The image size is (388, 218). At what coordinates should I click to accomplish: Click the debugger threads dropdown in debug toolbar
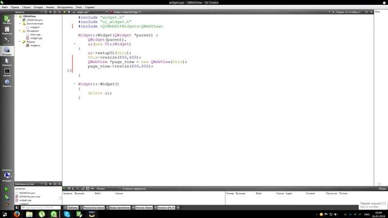108,188
